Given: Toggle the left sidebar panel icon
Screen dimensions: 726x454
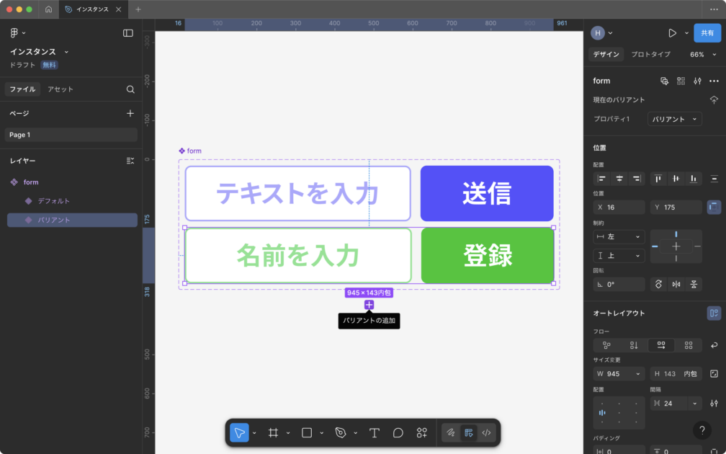Looking at the screenshot, I should 128,32.
